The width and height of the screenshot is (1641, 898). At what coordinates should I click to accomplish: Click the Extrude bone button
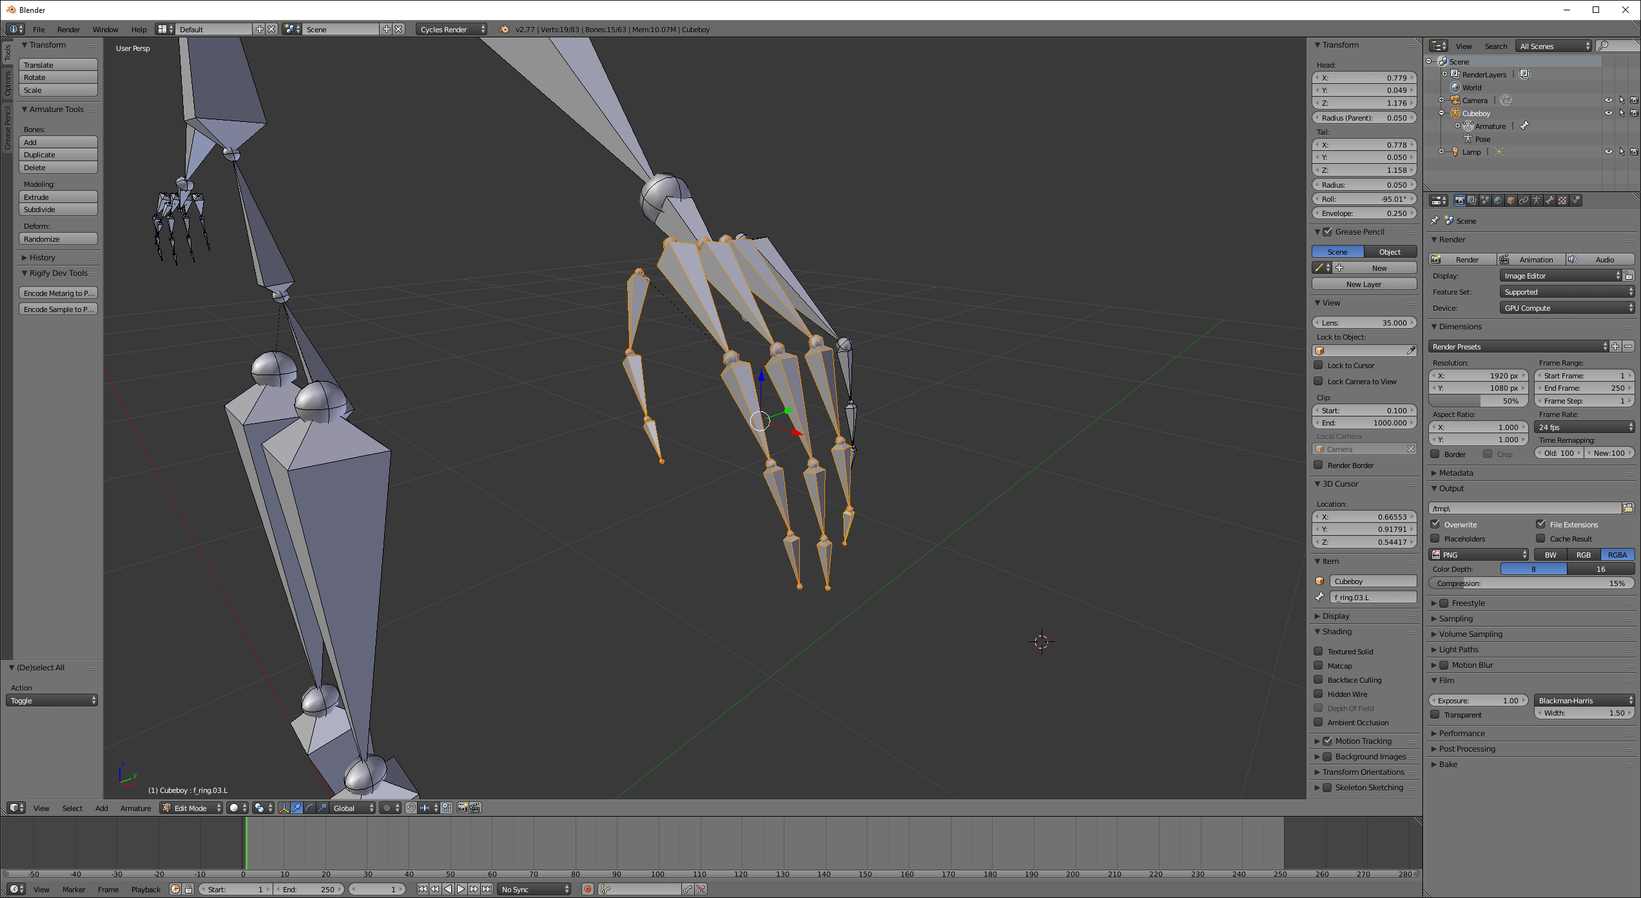click(x=58, y=197)
